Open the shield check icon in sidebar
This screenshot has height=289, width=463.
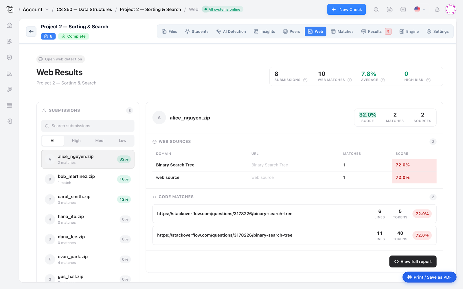click(x=10, y=57)
